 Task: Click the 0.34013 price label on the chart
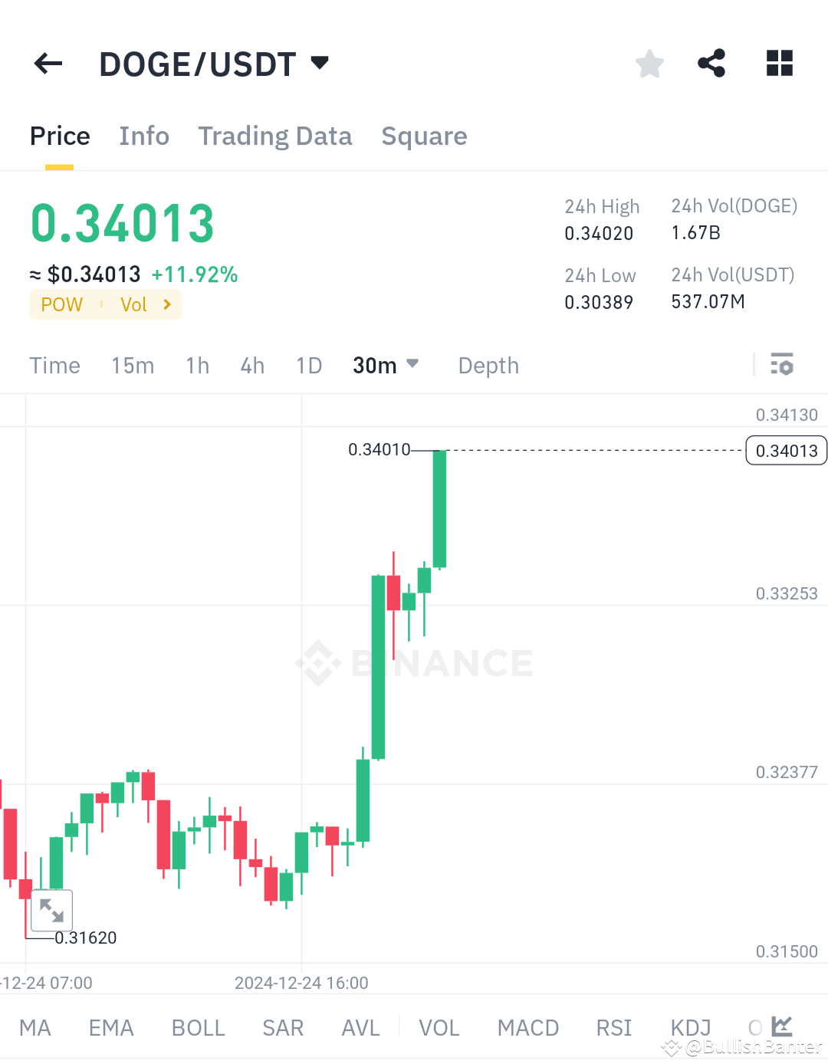pos(786,451)
